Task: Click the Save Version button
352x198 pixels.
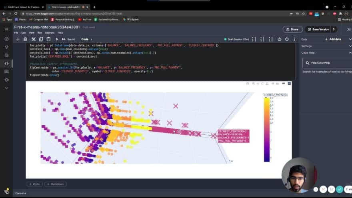Action: (x=318, y=30)
